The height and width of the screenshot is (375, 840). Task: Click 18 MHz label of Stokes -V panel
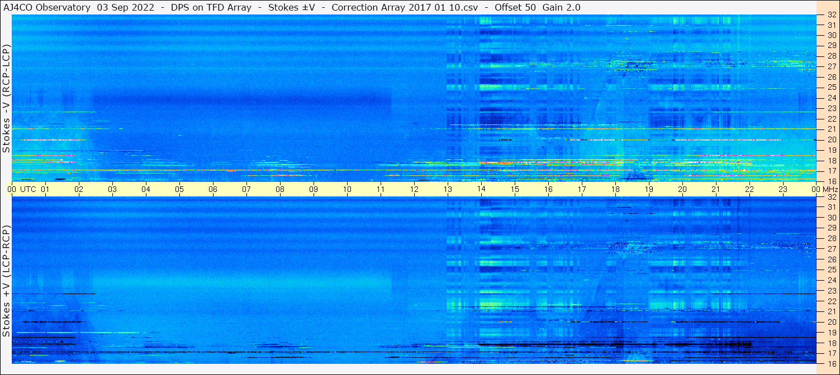831,161
